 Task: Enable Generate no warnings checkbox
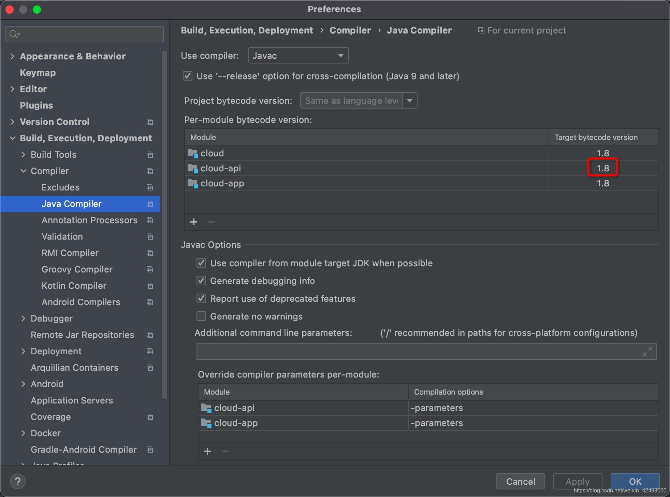pyautogui.click(x=201, y=316)
